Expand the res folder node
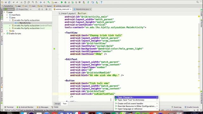The image size is (203, 114). (x=7, y=31)
